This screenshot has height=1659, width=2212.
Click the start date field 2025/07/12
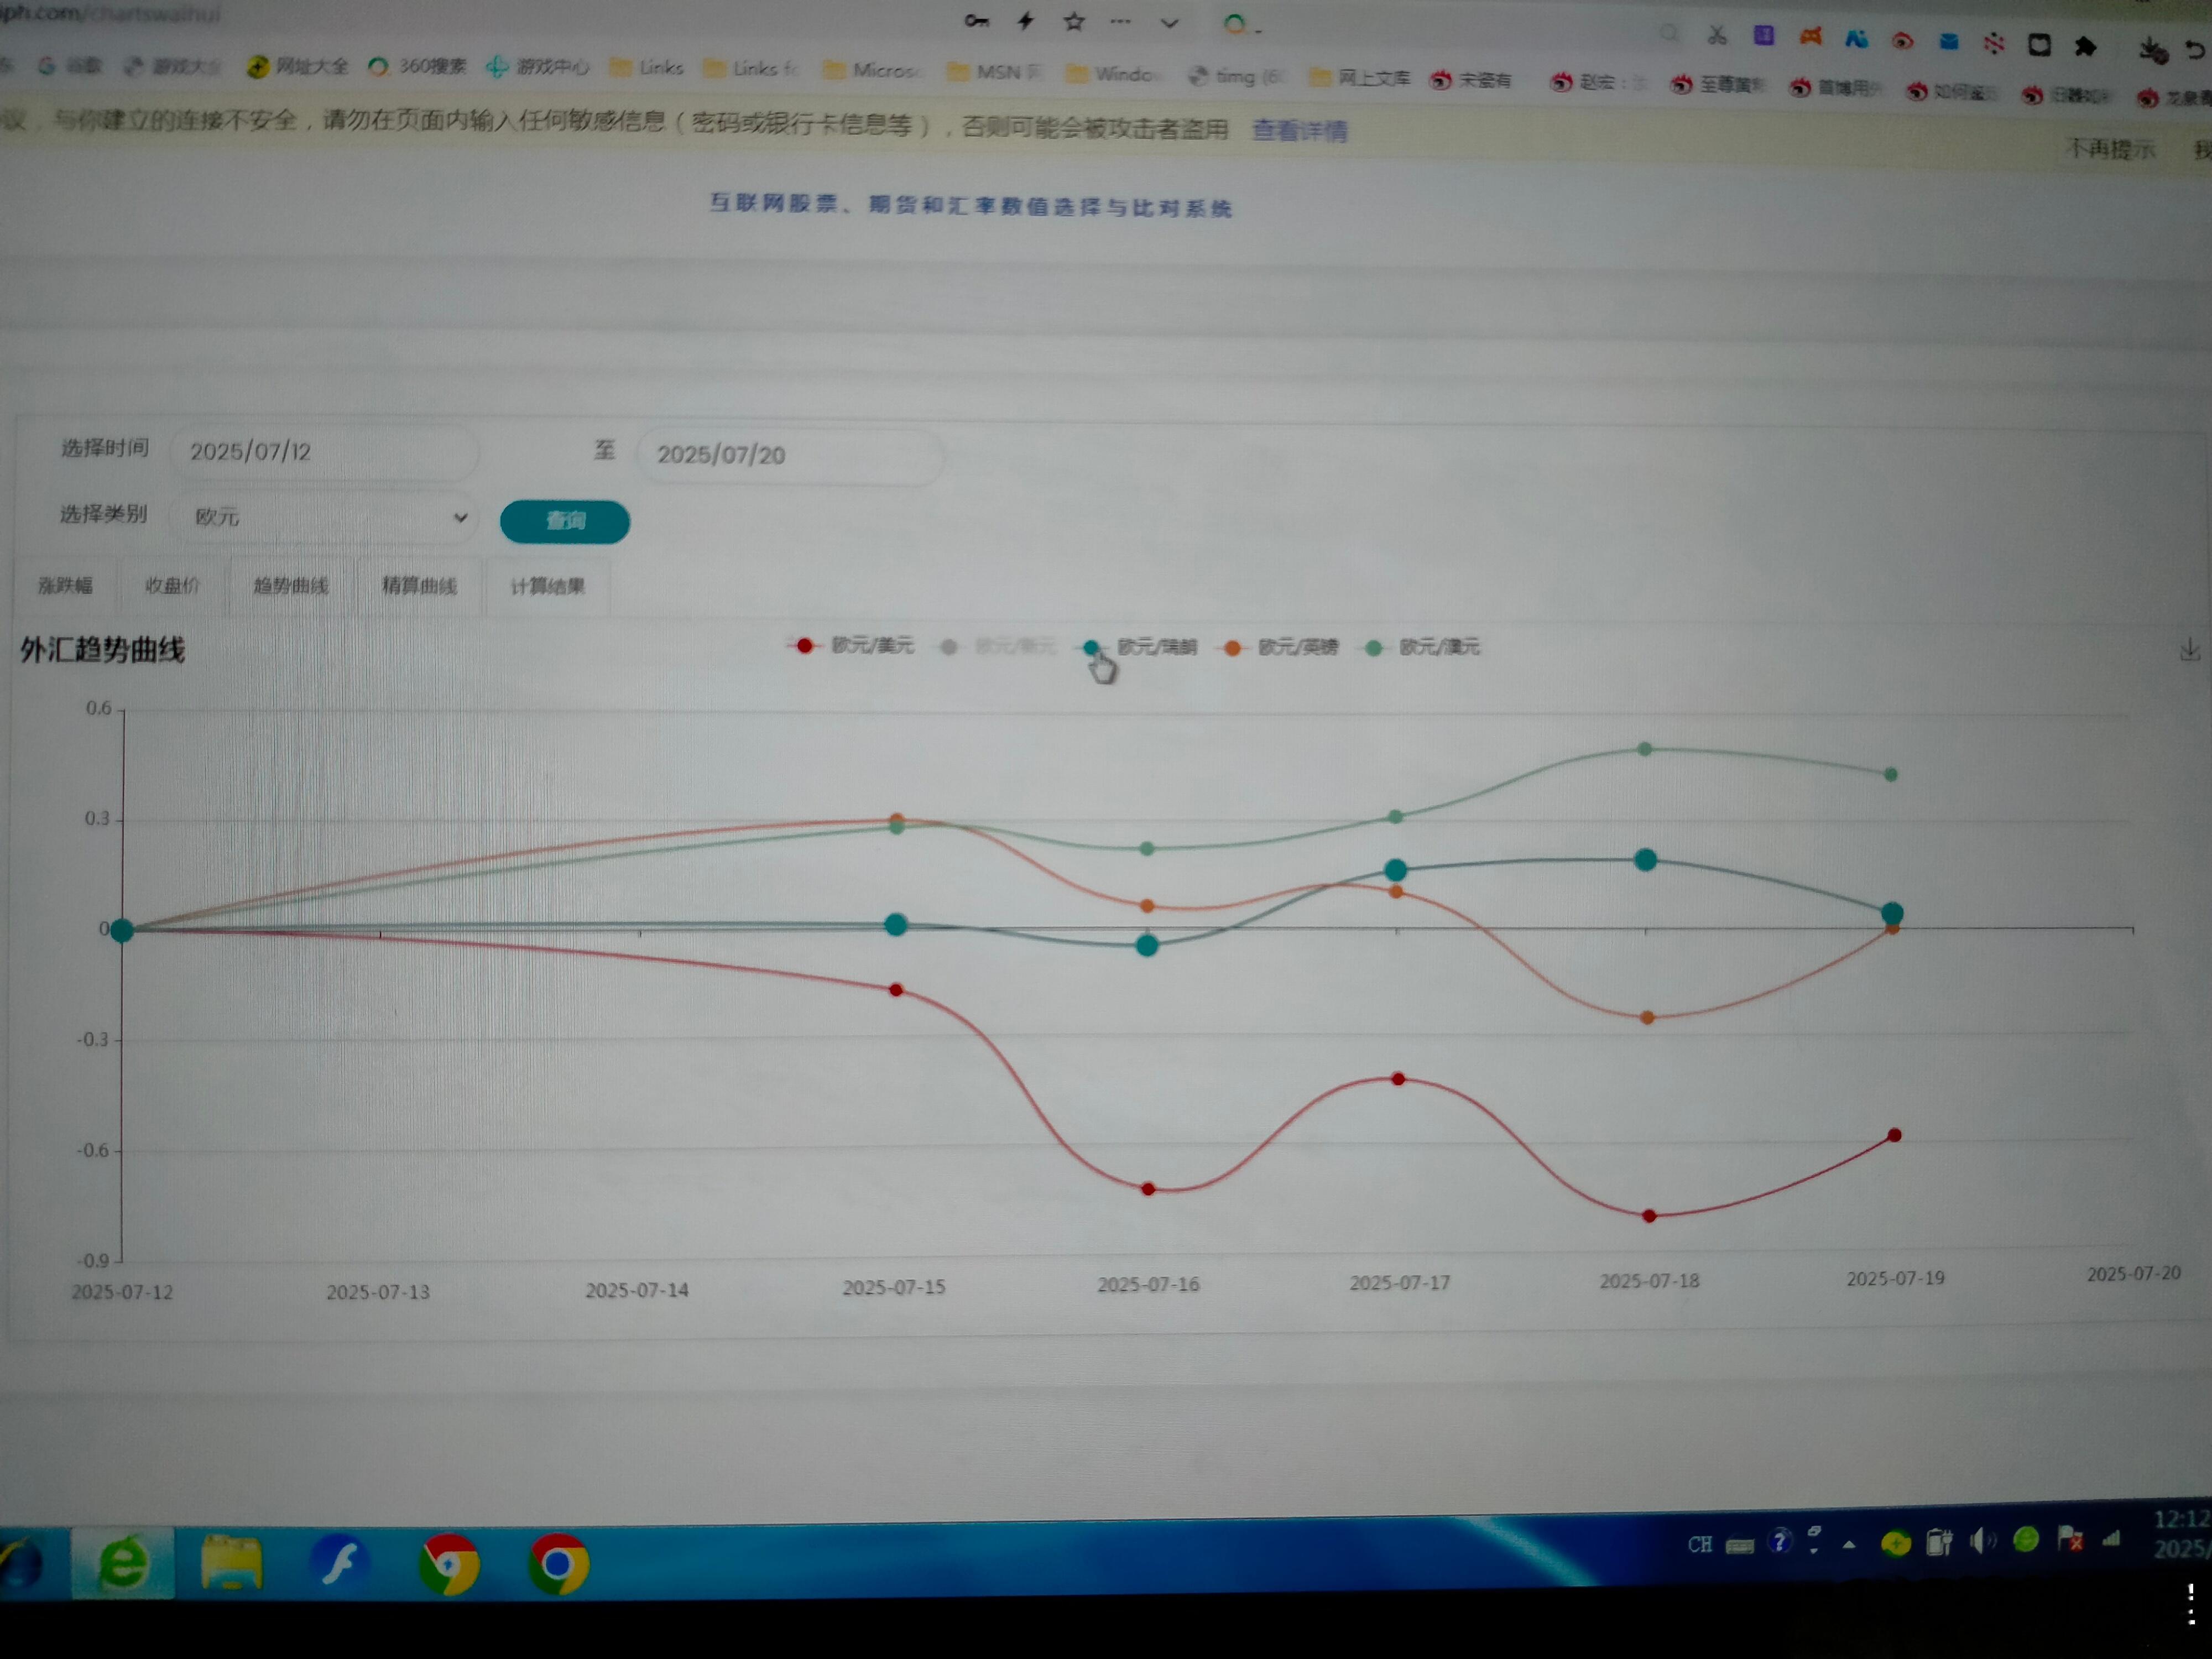pos(324,452)
